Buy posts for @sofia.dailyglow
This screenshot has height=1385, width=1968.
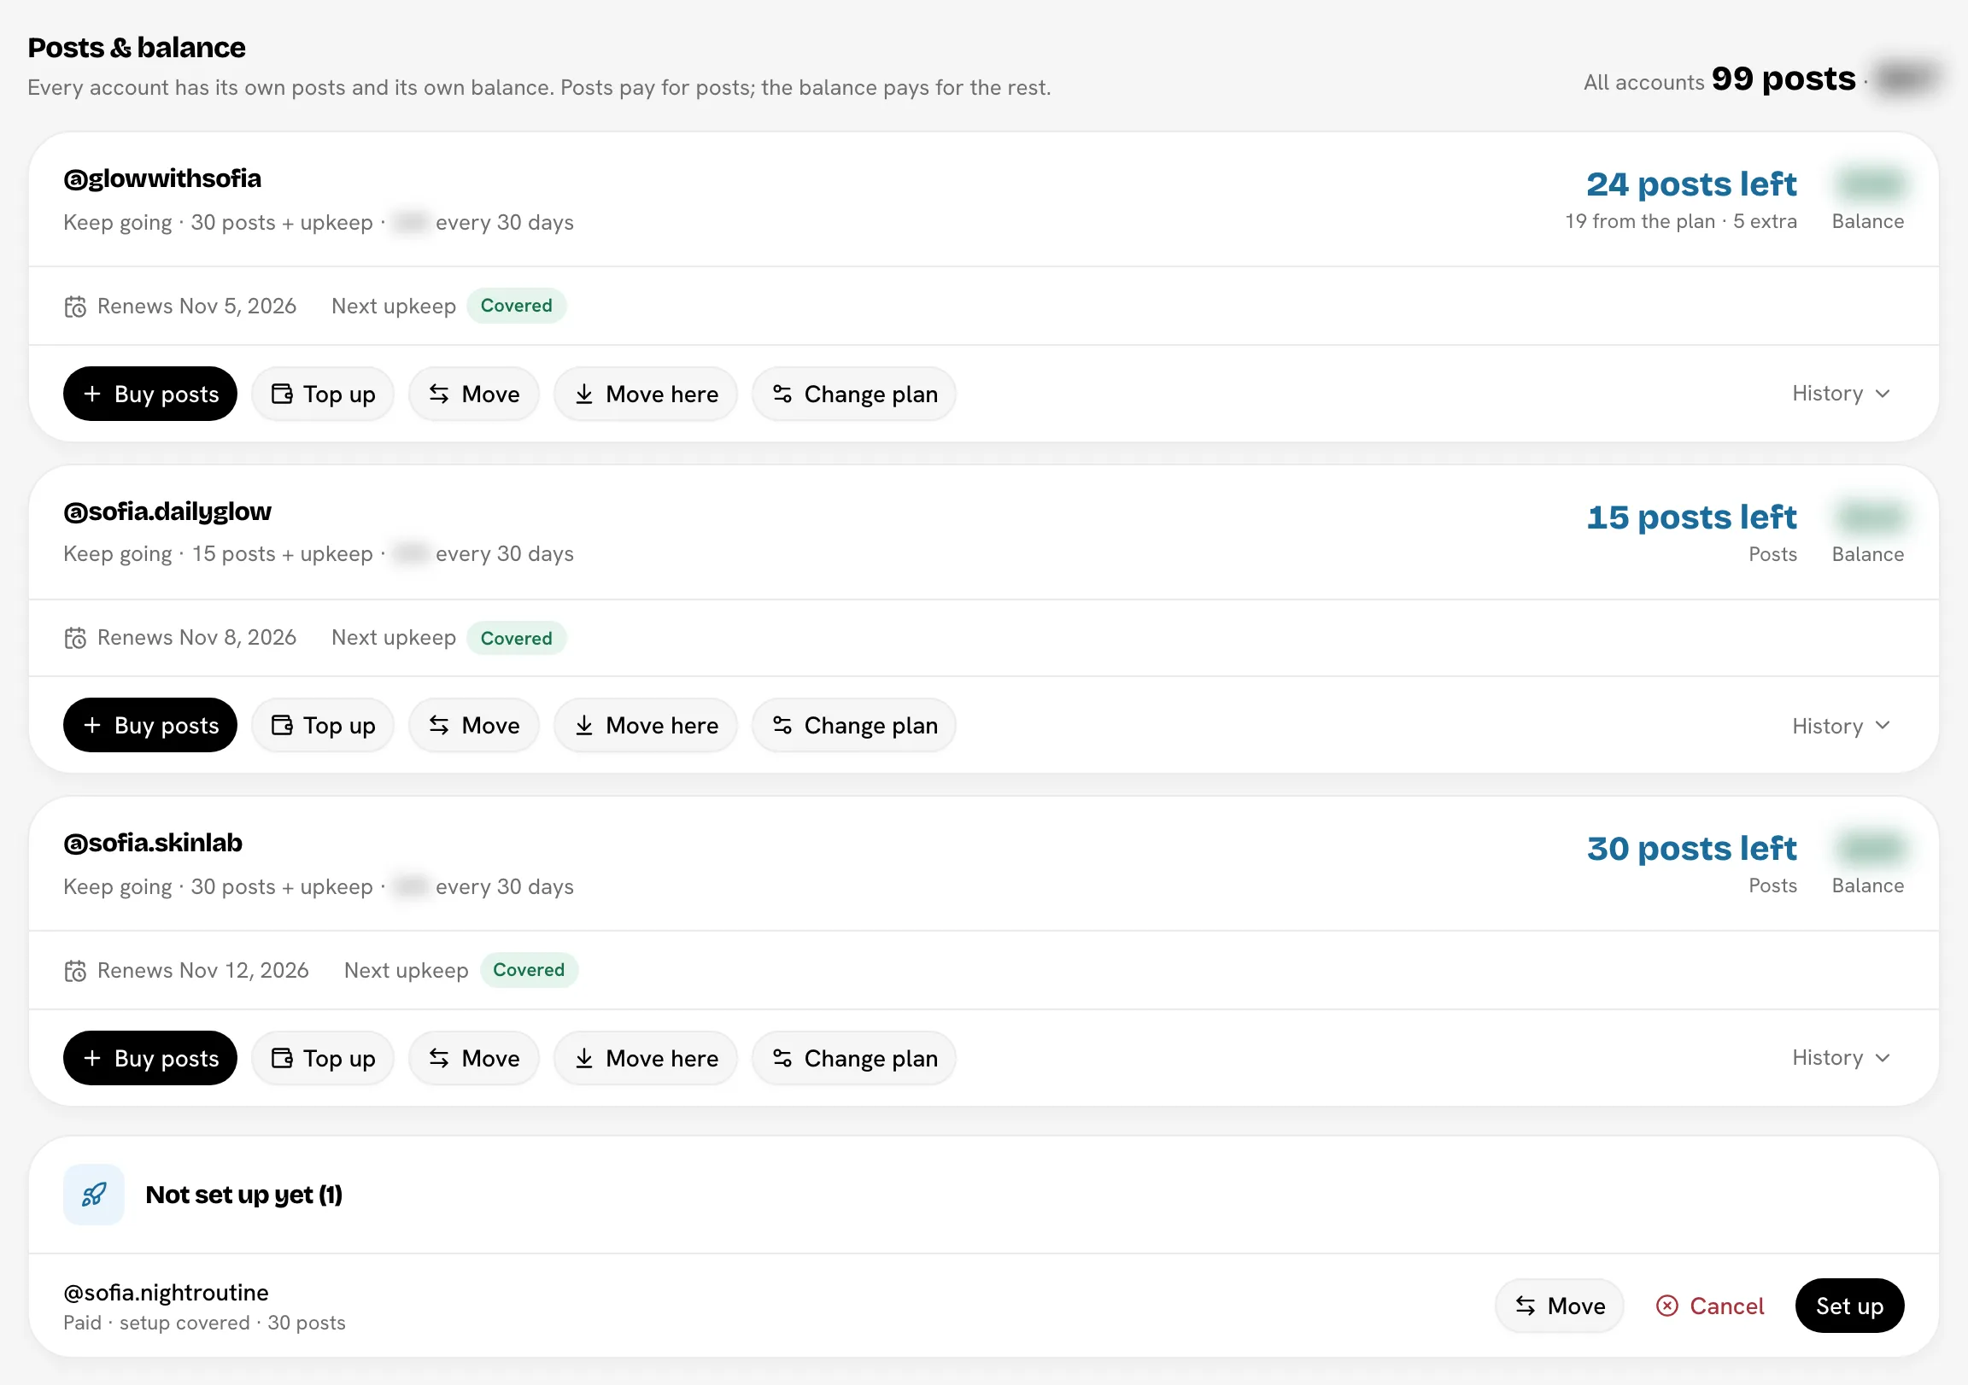click(150, 725)
